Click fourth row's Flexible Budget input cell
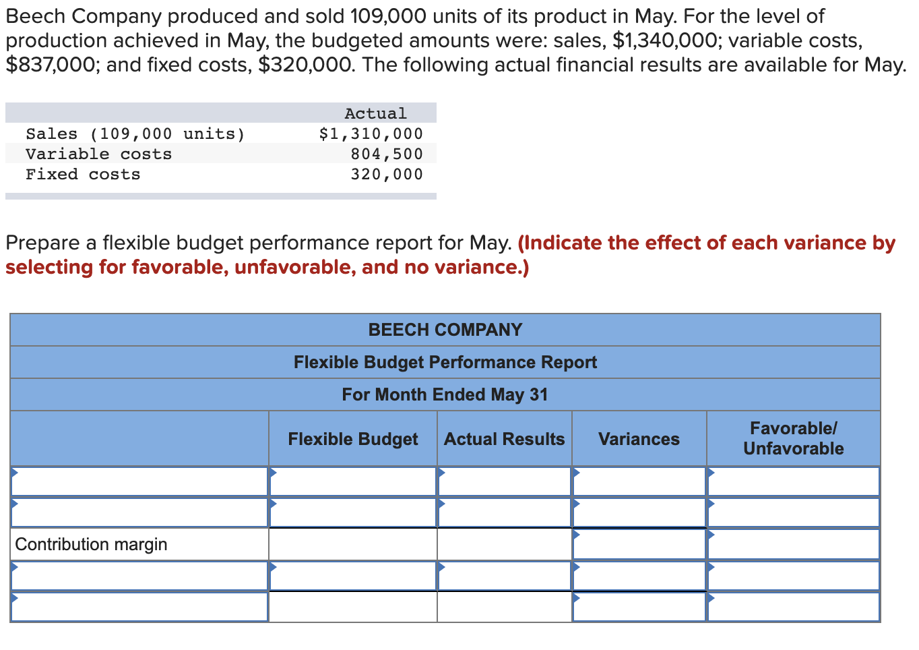 (353, 576)
